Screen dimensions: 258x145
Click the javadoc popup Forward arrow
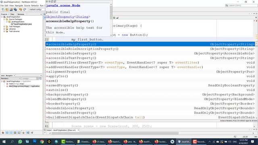(x=50, y=2)
